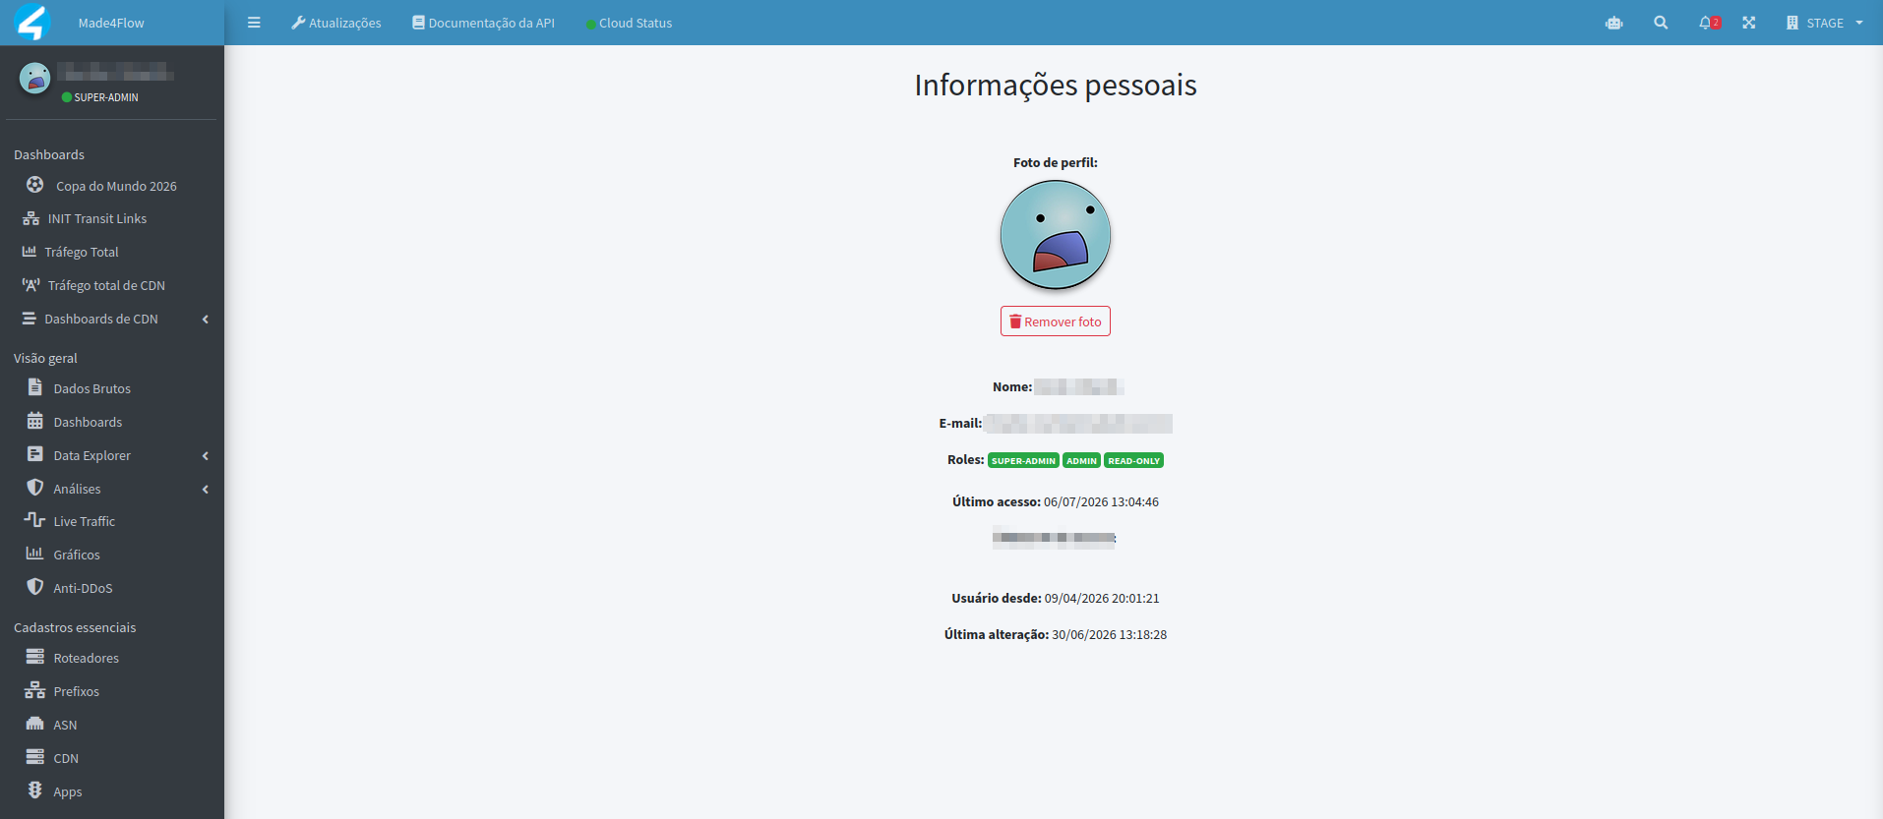Open Copa do Mundo 2026 dashboard
Screen dimensions: 1883x819
[116, 186]
